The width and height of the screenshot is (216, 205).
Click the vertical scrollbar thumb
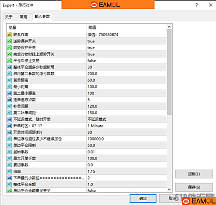pos(169,72)
